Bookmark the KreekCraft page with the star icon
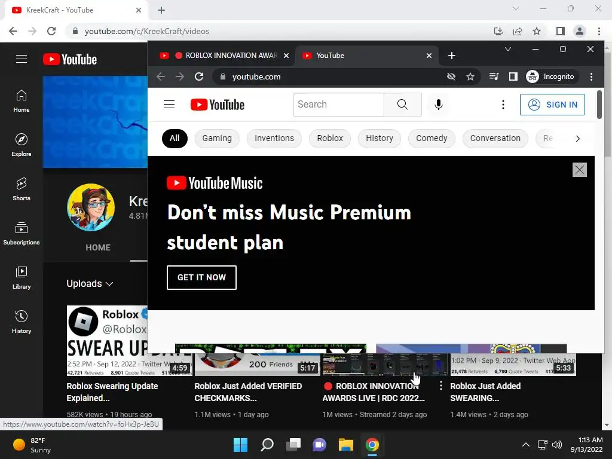Image resolution: width=612 pixels, height=459 pixels. tap(537, 31)
